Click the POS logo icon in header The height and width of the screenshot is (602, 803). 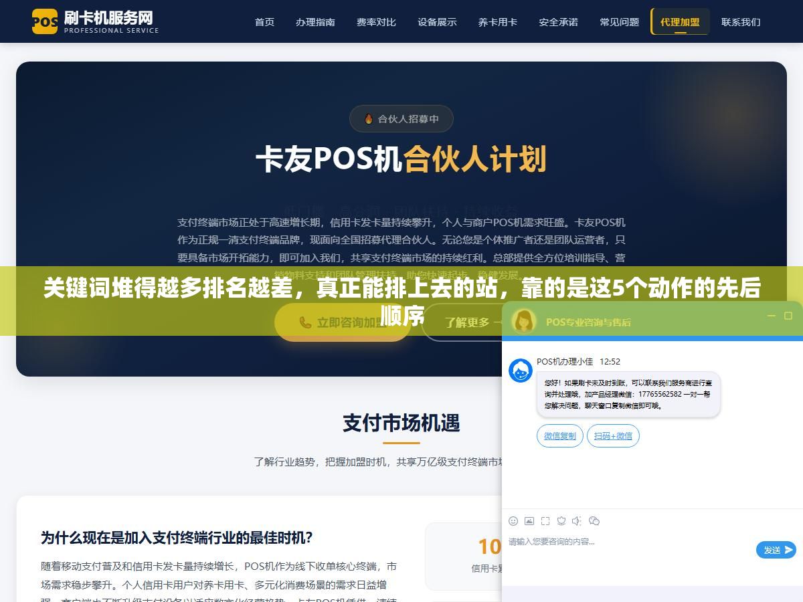[x=45, y=21]
